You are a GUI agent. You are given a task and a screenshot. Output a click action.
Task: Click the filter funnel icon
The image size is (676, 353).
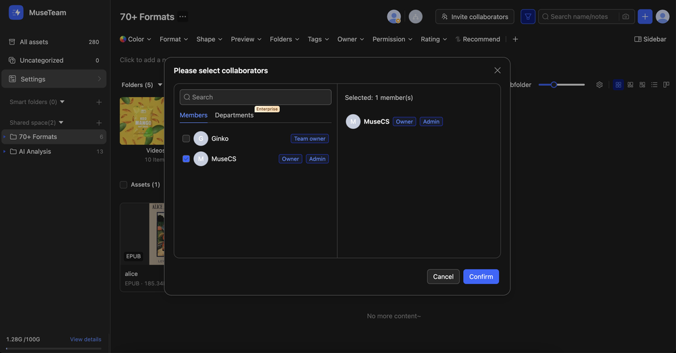(527, 17)
